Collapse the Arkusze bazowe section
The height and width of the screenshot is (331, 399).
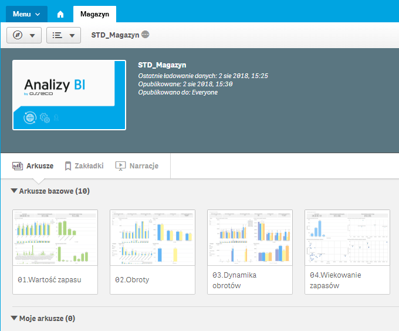pyautogui.click(x=14, y=191)
